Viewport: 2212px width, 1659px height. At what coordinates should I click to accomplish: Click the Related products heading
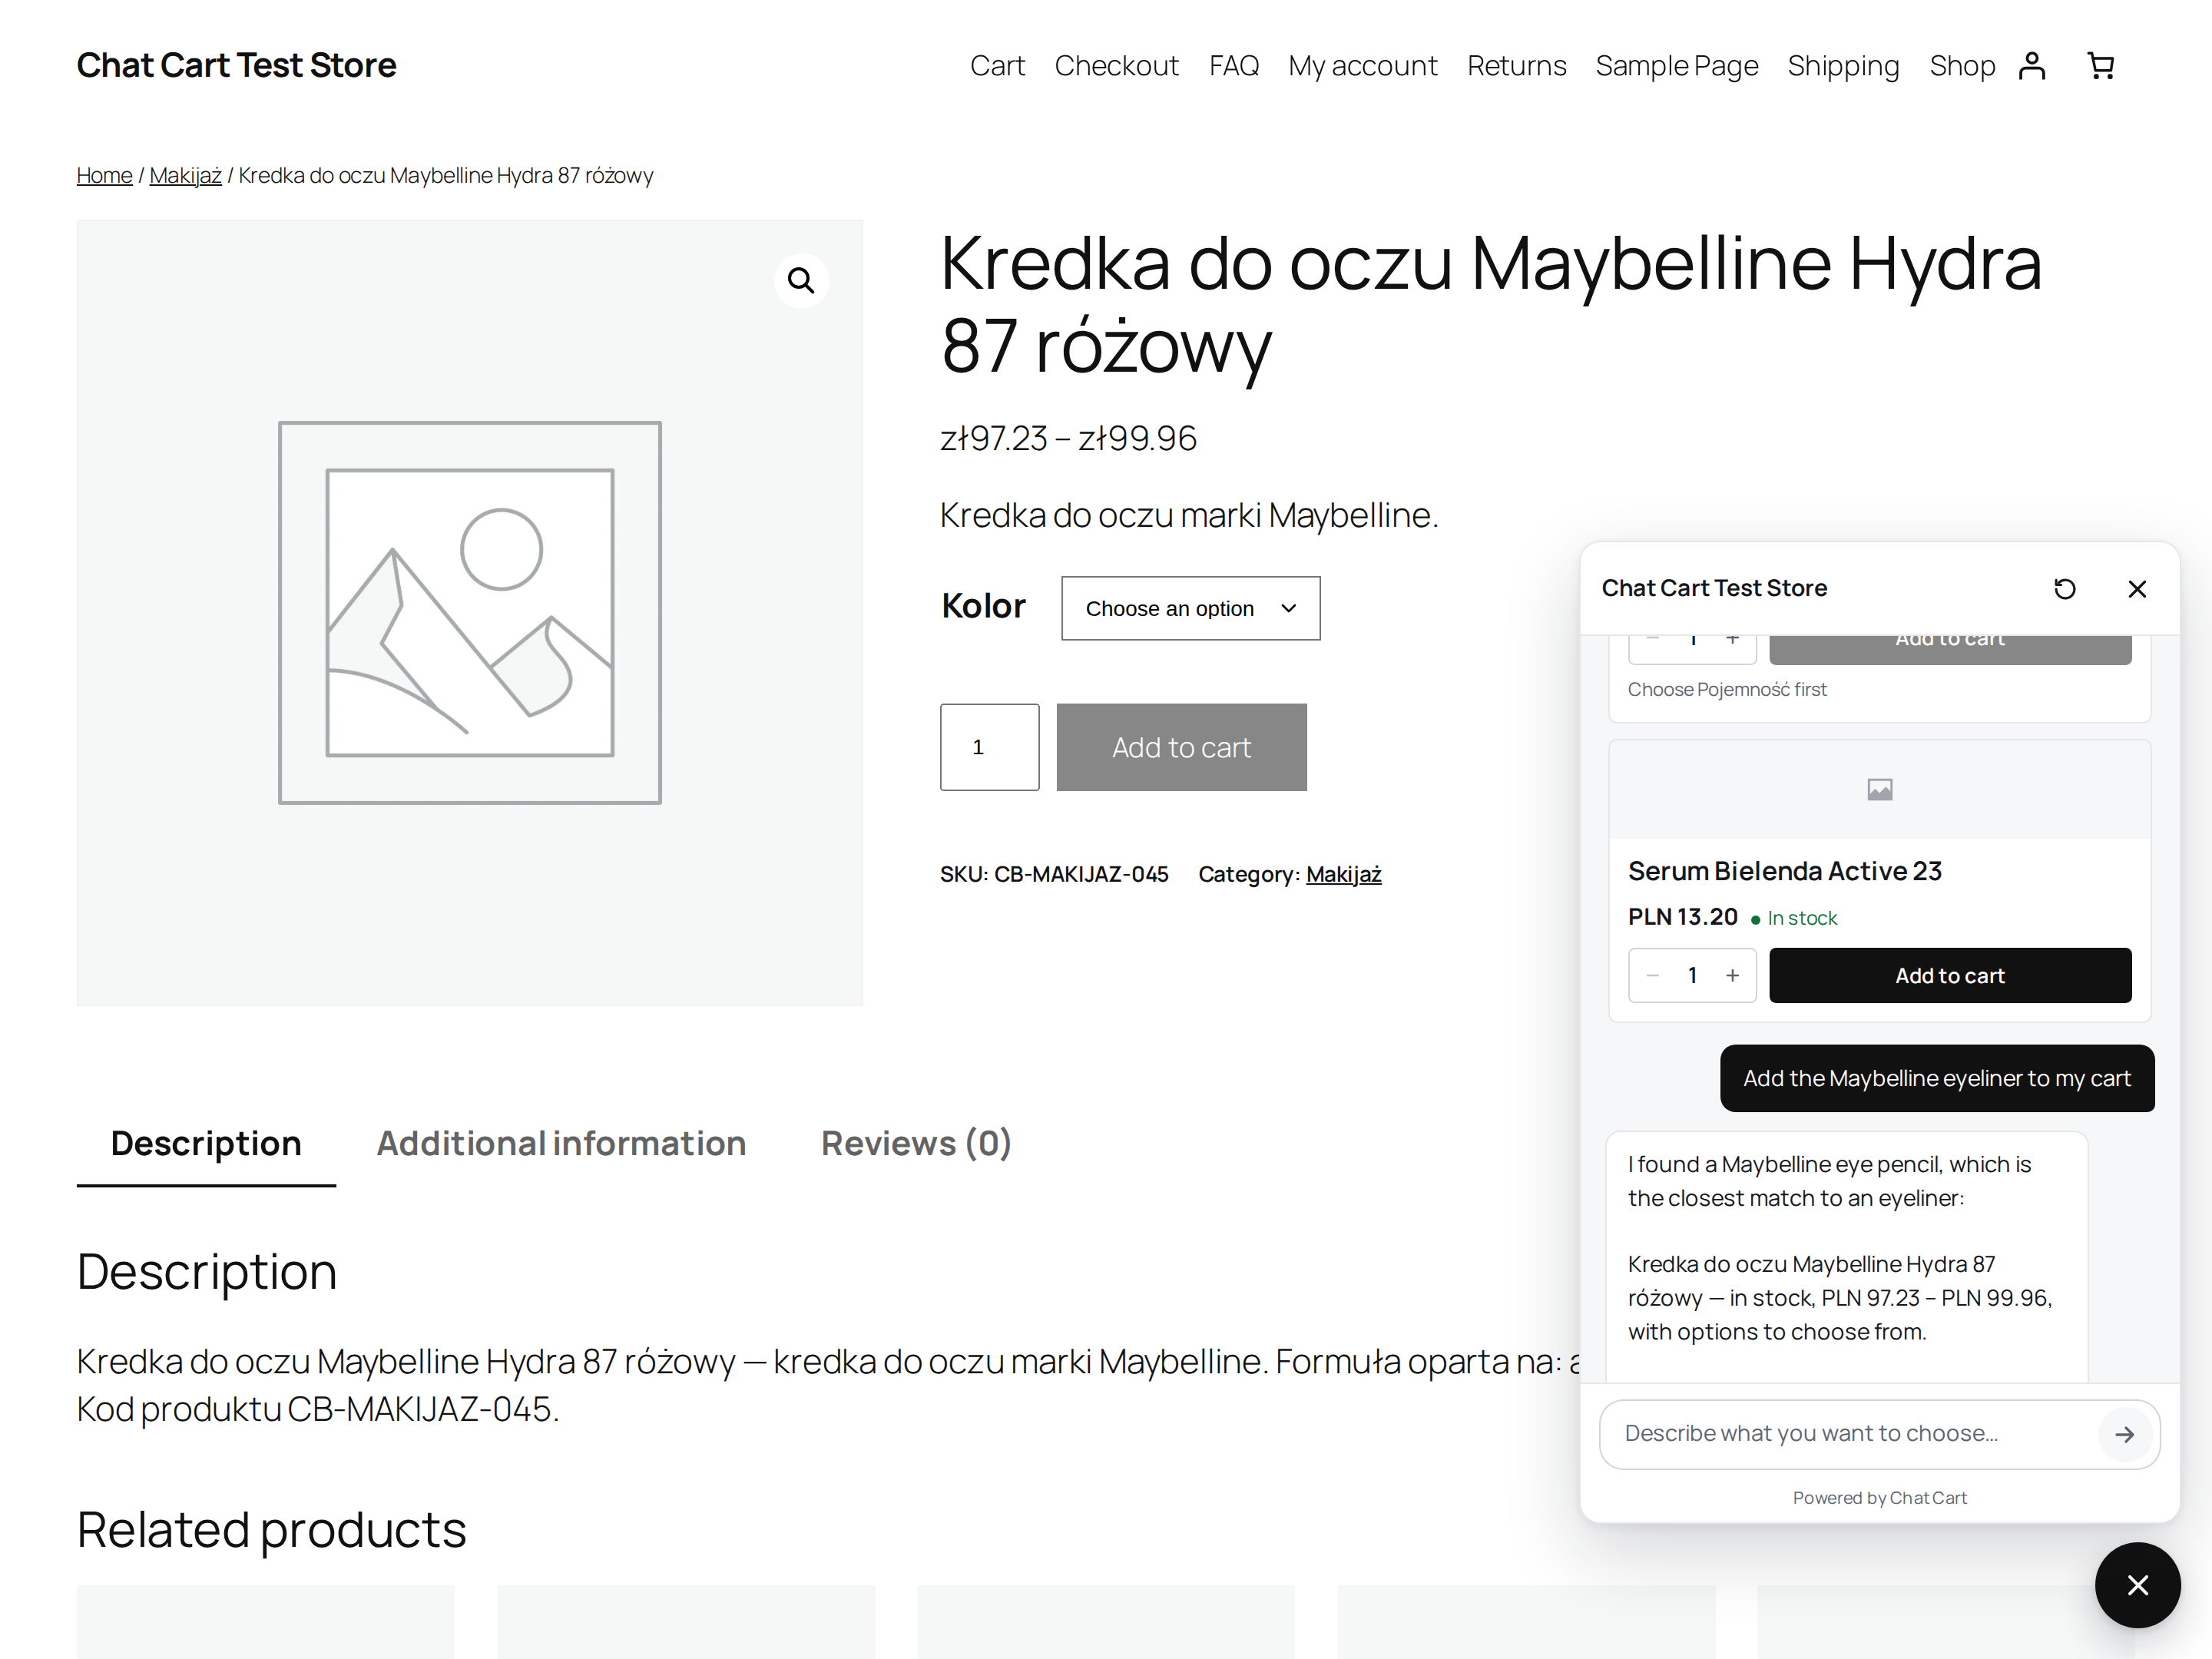pyautogui.click(x=272, y=1530)
